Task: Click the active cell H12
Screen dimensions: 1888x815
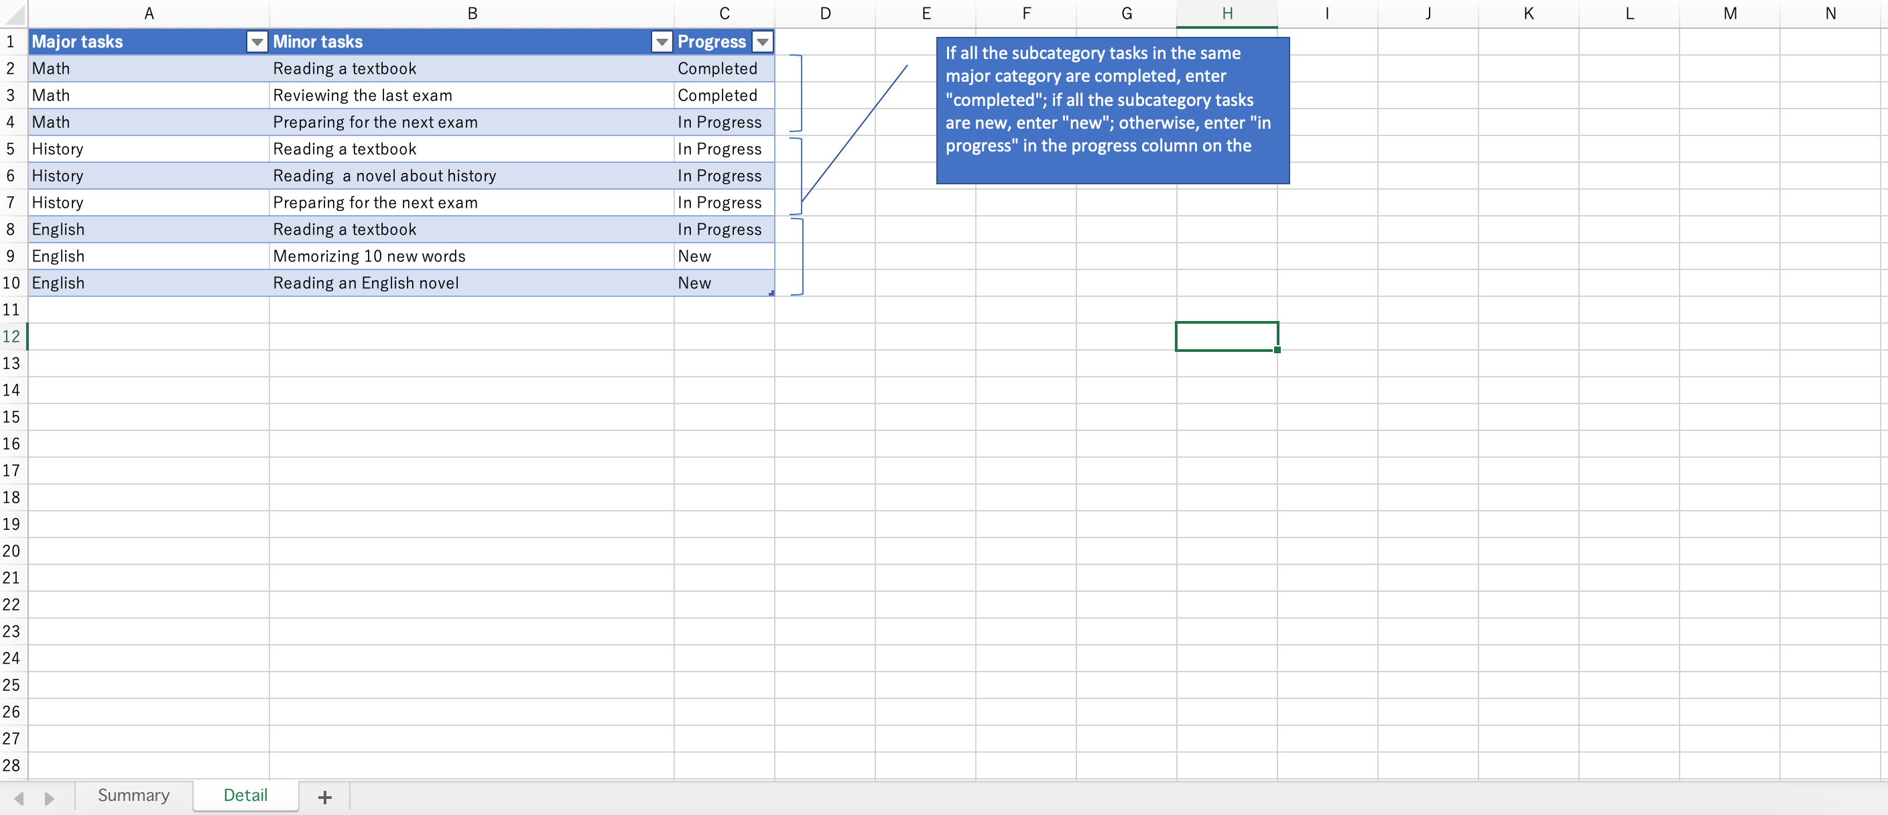Action: (x=1227, y=336)
